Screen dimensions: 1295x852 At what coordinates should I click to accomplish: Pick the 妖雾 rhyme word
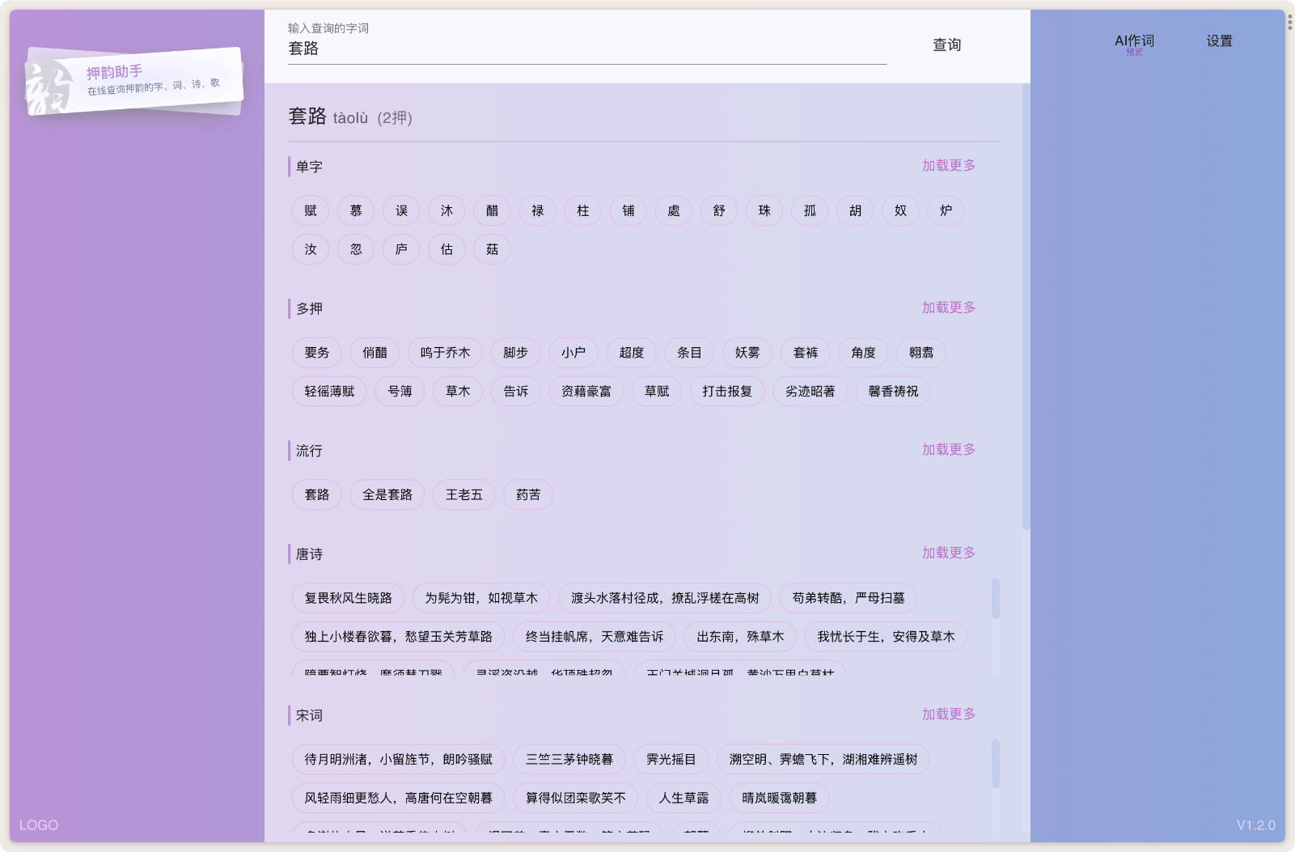pos(747,353)
